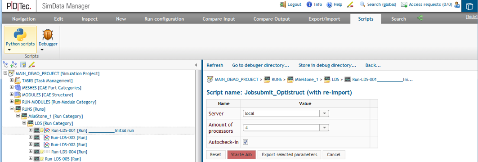
Task: Expand the RUN-MODULES tree node
Action: click(12, 102)
